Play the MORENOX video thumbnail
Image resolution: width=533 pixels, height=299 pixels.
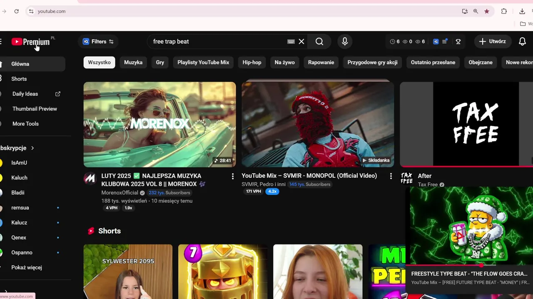[x=159, y=124]
